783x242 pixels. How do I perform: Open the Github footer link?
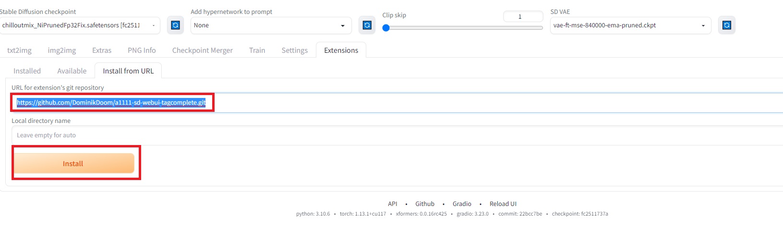click(x=425, y=204)
